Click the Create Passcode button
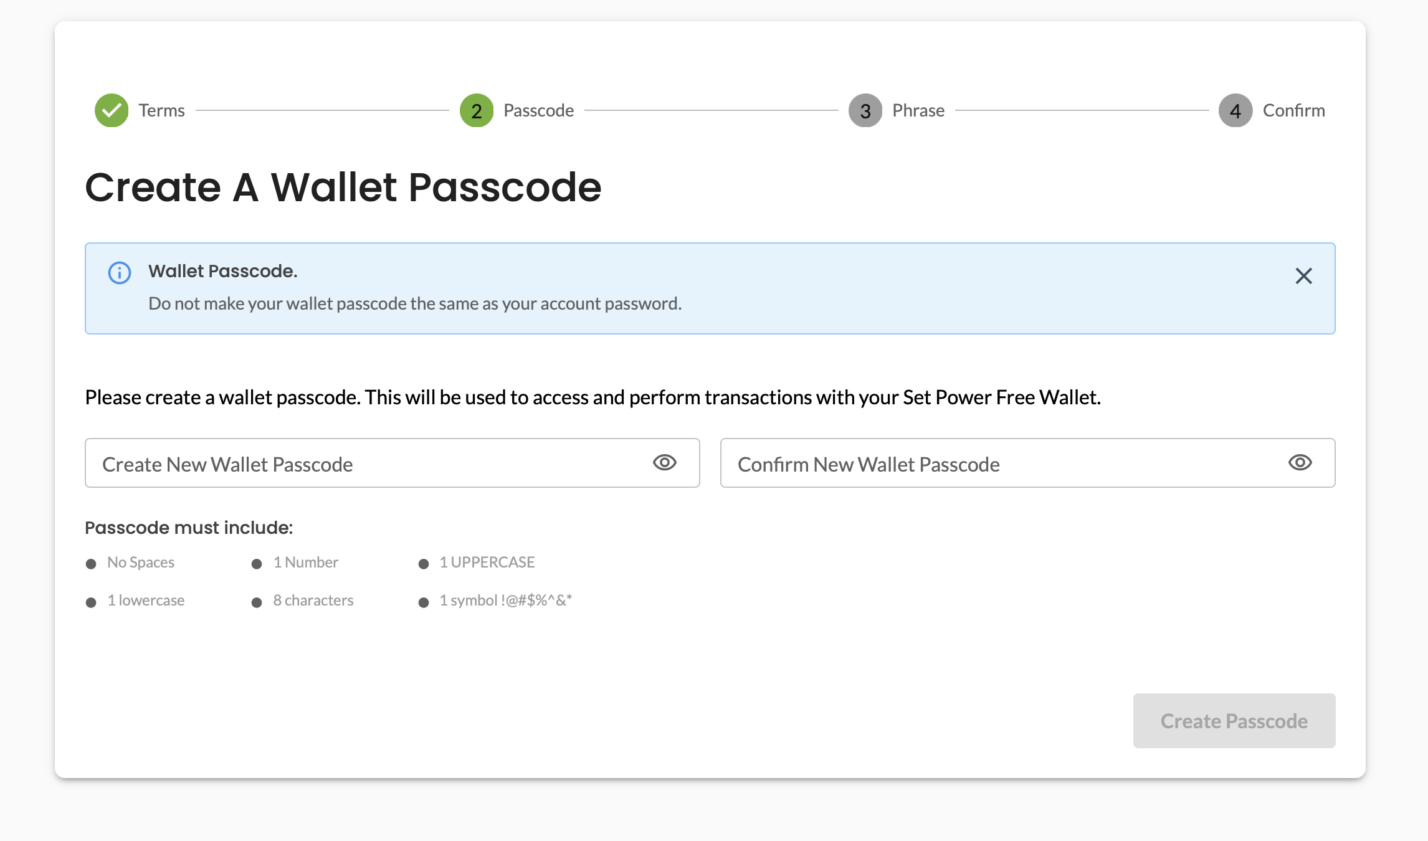Image resolution: width=1428 pixels, height=841 pixels. coord(1234,721)
